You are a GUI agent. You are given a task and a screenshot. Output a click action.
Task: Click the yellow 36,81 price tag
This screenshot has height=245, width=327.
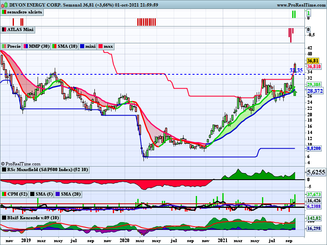[x=313, y=61]
